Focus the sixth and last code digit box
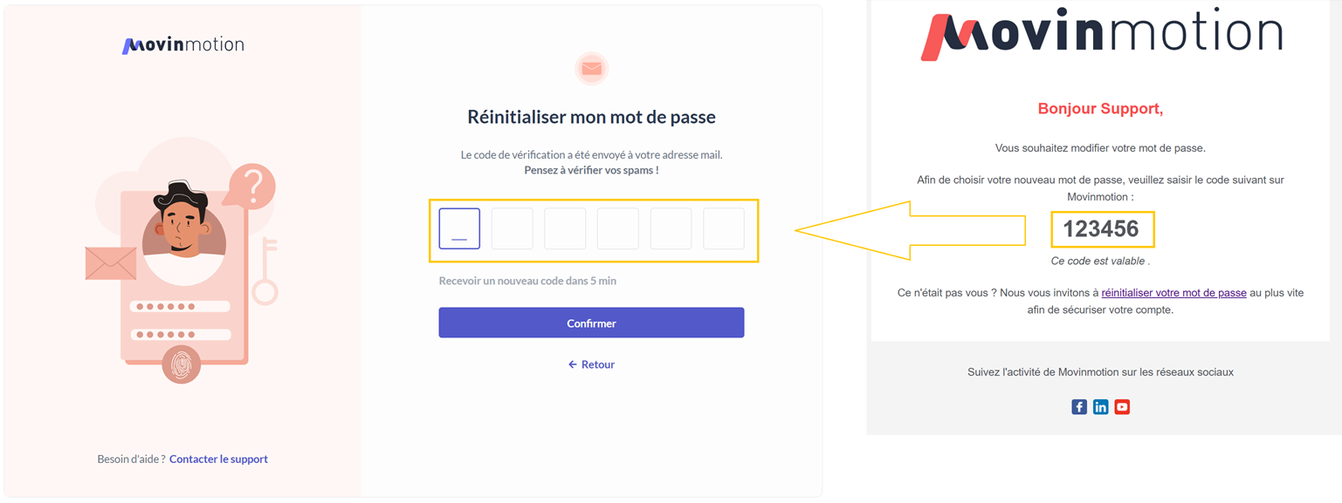This screenshot has width=1342, height=503. tap(724, 229)
